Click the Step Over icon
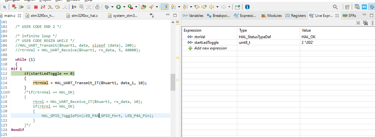Viewport: 375px width, 137px height. pyautogui.click(x=57, y=7)
